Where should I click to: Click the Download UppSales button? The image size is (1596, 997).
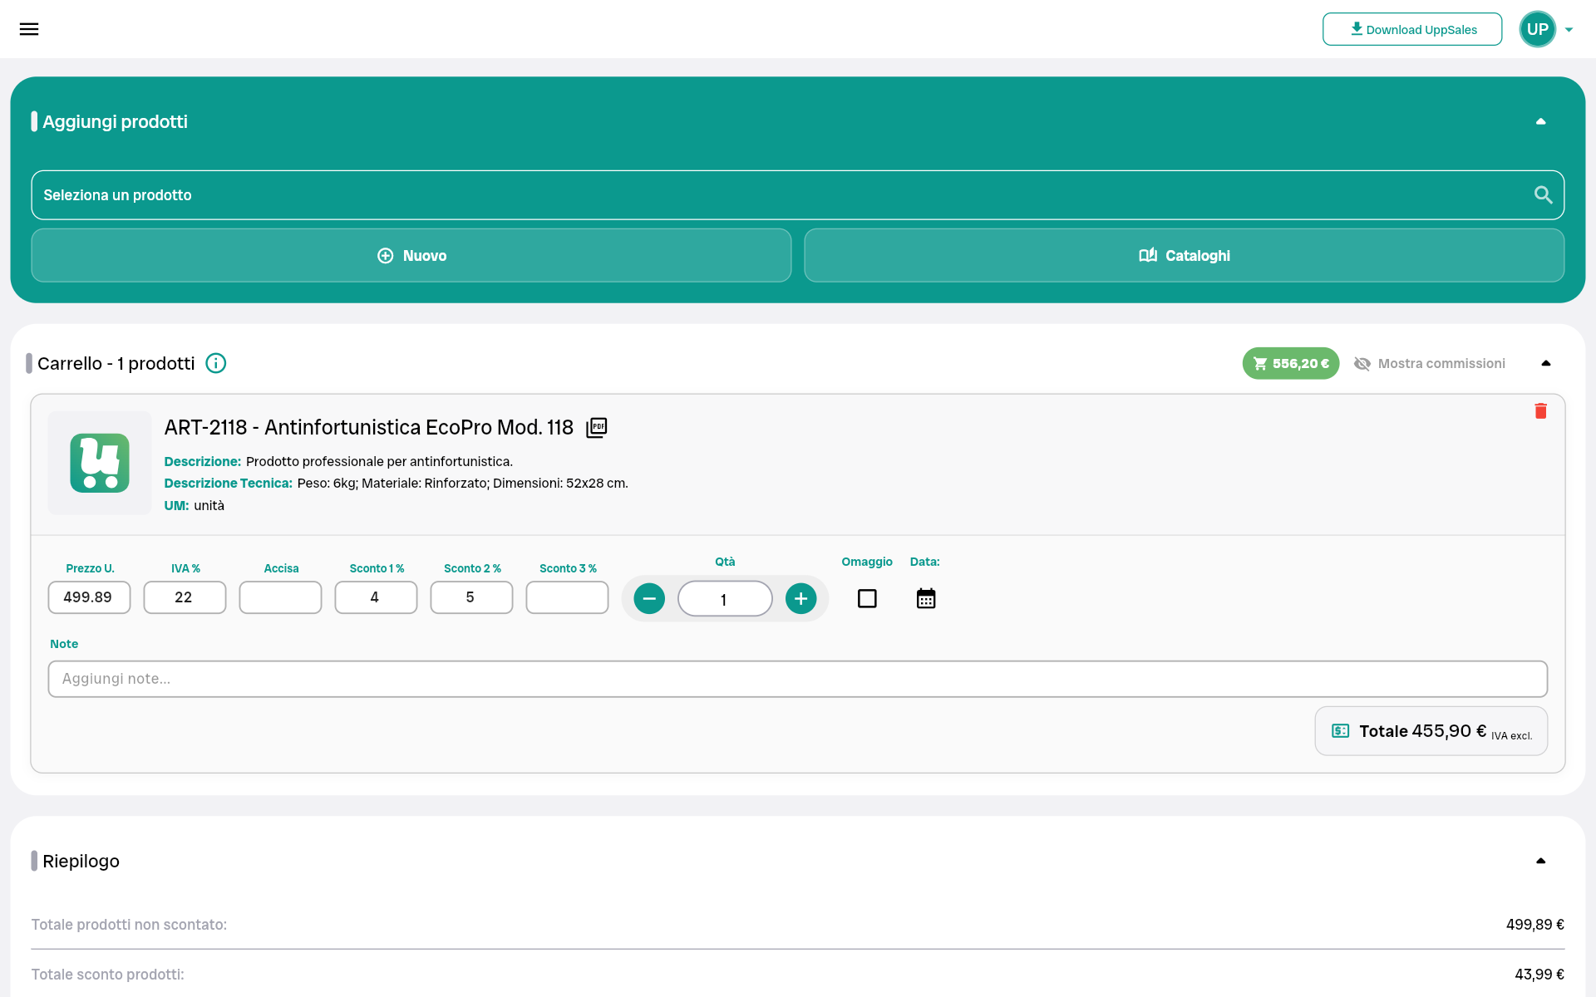click(1411, 29)
